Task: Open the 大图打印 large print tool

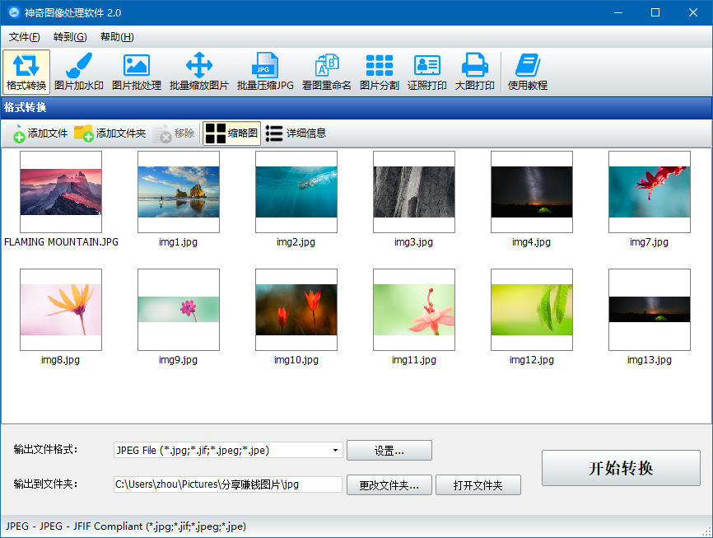Action: [x=475, y=72]
